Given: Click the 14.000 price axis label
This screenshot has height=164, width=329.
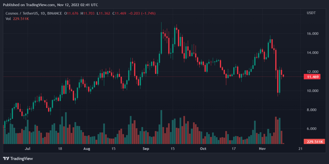Looking at the screenshot, I should coord(313,53).
